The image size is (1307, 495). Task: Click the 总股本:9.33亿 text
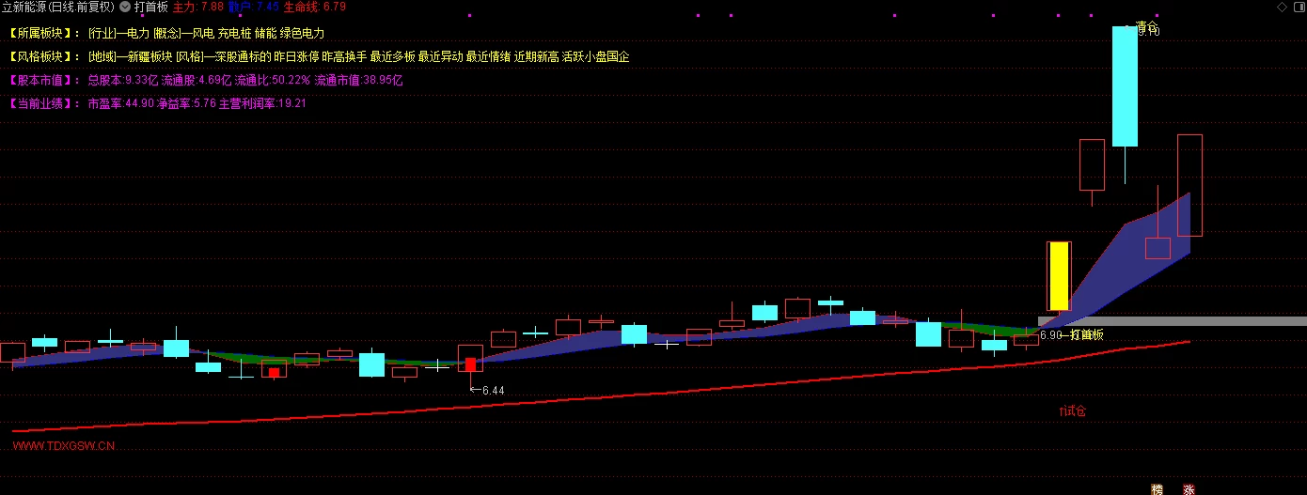[122, 80]
